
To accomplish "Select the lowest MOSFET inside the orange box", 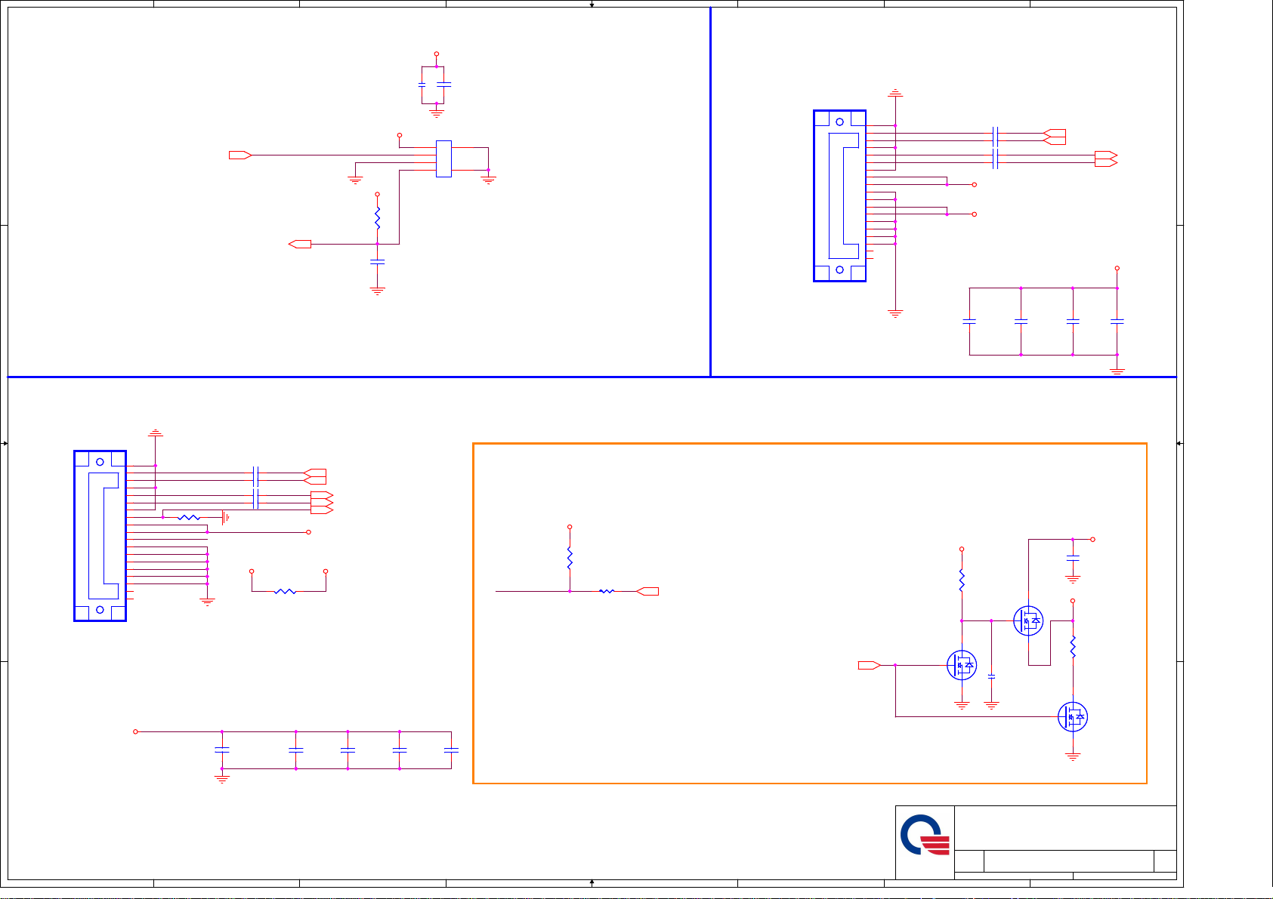I will click(1073, 716).
